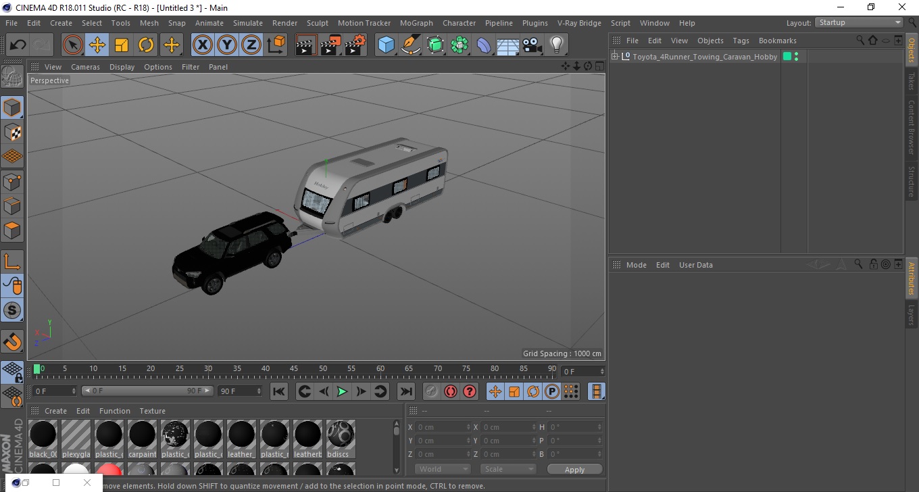Toggle the Viewport Solo S icon
This screenshot has width=919, height=492.
coord(12,310)
